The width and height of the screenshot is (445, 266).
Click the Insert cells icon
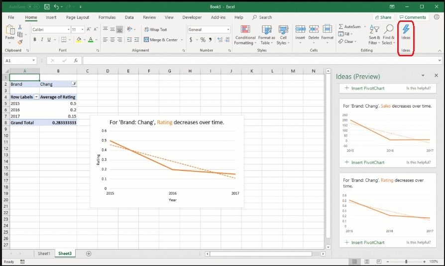(300, 29)
